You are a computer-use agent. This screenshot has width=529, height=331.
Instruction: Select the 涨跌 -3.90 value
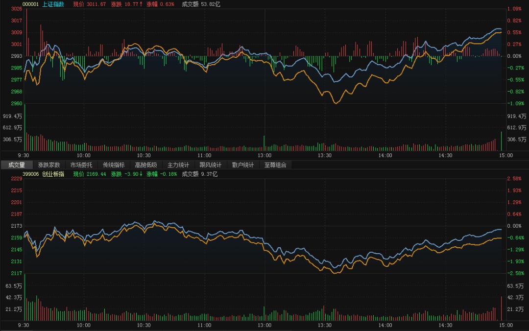[x=127, y=174]
